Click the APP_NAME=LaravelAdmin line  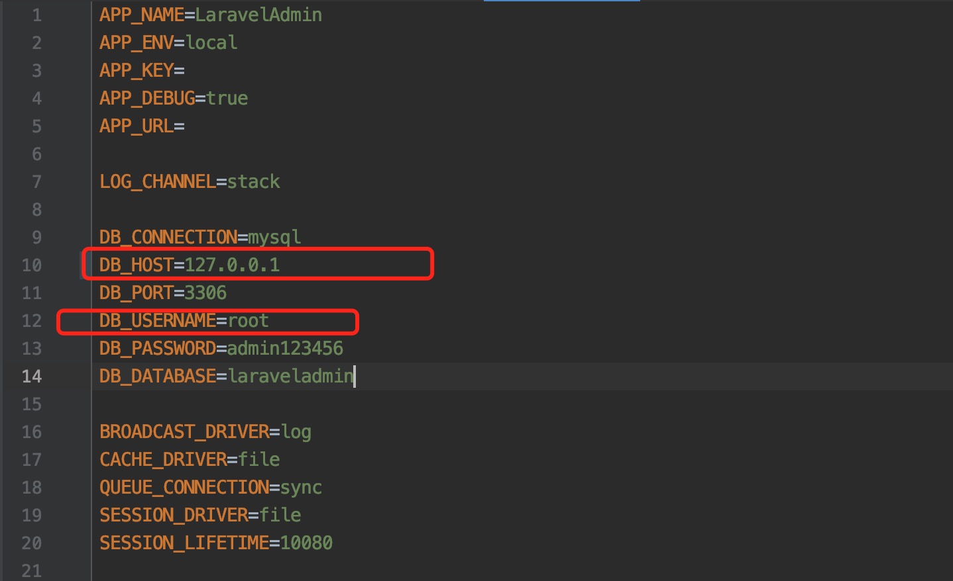pos(211,15)
